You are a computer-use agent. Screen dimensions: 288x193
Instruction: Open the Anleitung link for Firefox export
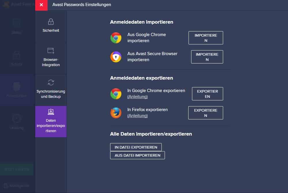138,116
